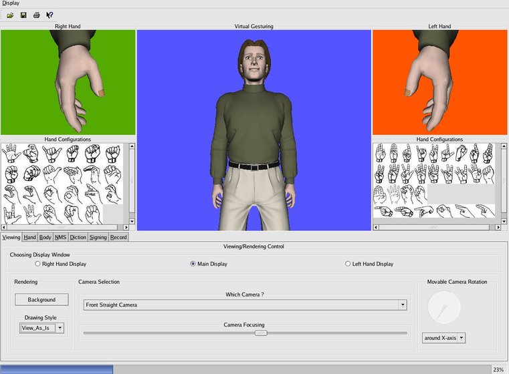Click the open folder toolbar icon
Image resolution: width=509 pixels, height=374 pixels.
[10, 15]
